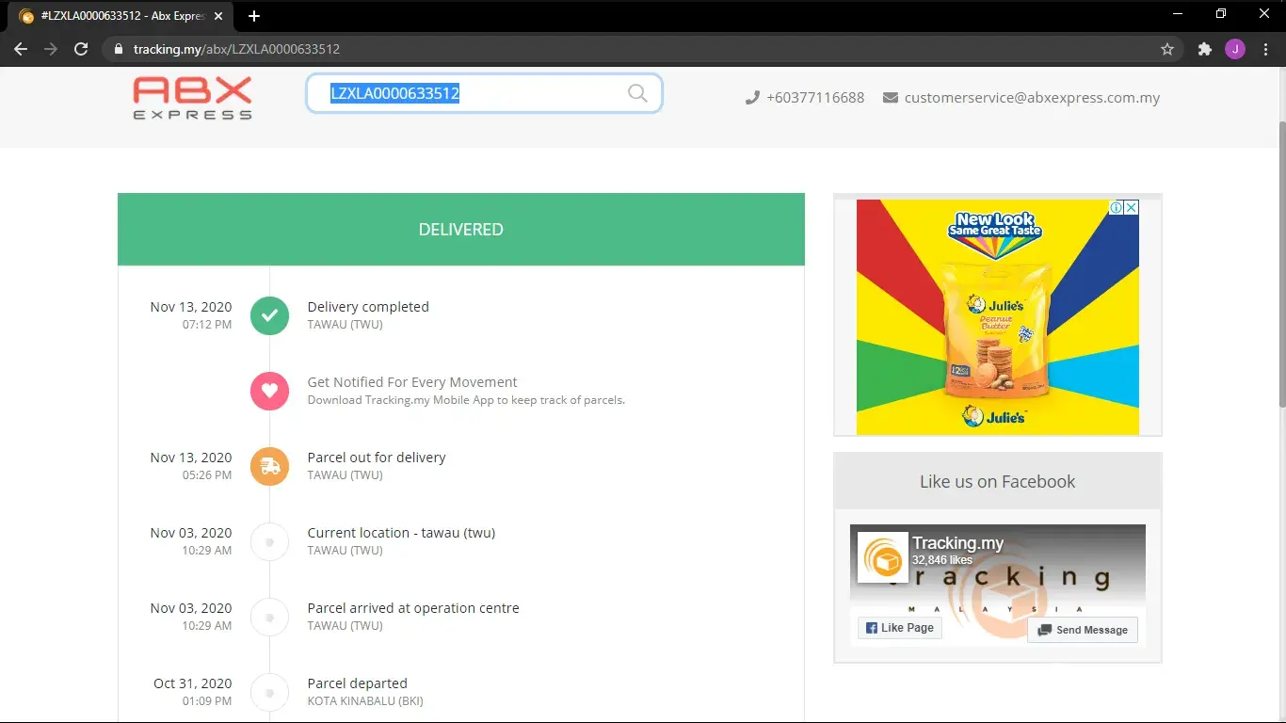1286x723 pixels.
Task: Close the Julie's ad with X icon
Action: [1132, 207]
